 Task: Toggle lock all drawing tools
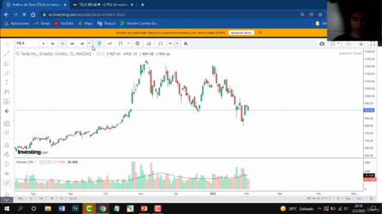7,164
